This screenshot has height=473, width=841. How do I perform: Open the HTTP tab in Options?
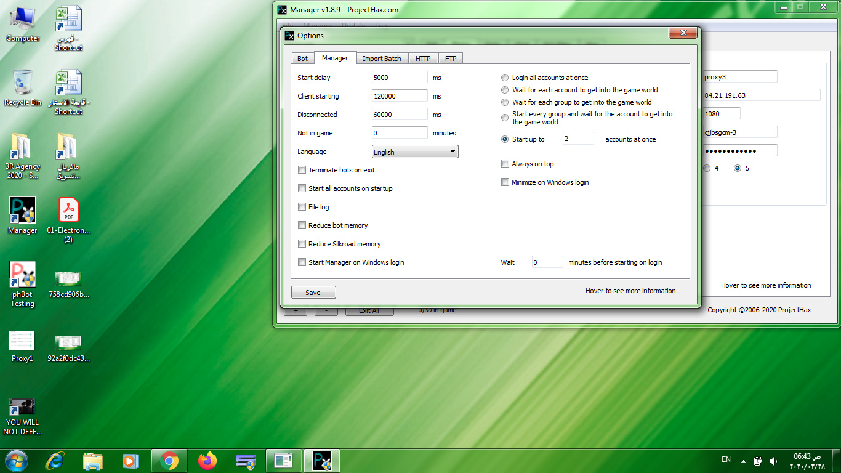coord(423,59)
